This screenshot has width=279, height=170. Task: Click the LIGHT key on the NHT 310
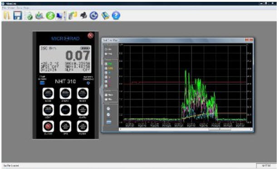tap(48, 110)
